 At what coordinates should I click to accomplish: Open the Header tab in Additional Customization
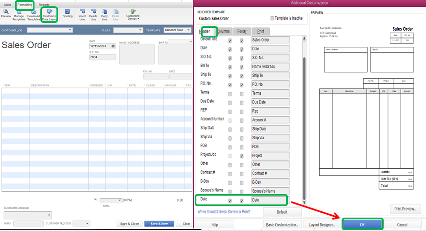pyautogui.click(x=205, y=31)
